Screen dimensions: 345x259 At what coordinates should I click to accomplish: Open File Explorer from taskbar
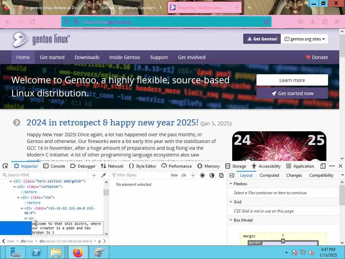click(x=56, y=252)
